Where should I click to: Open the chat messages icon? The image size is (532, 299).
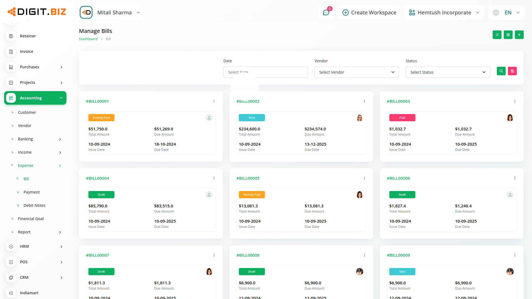[x=326, y=12]
